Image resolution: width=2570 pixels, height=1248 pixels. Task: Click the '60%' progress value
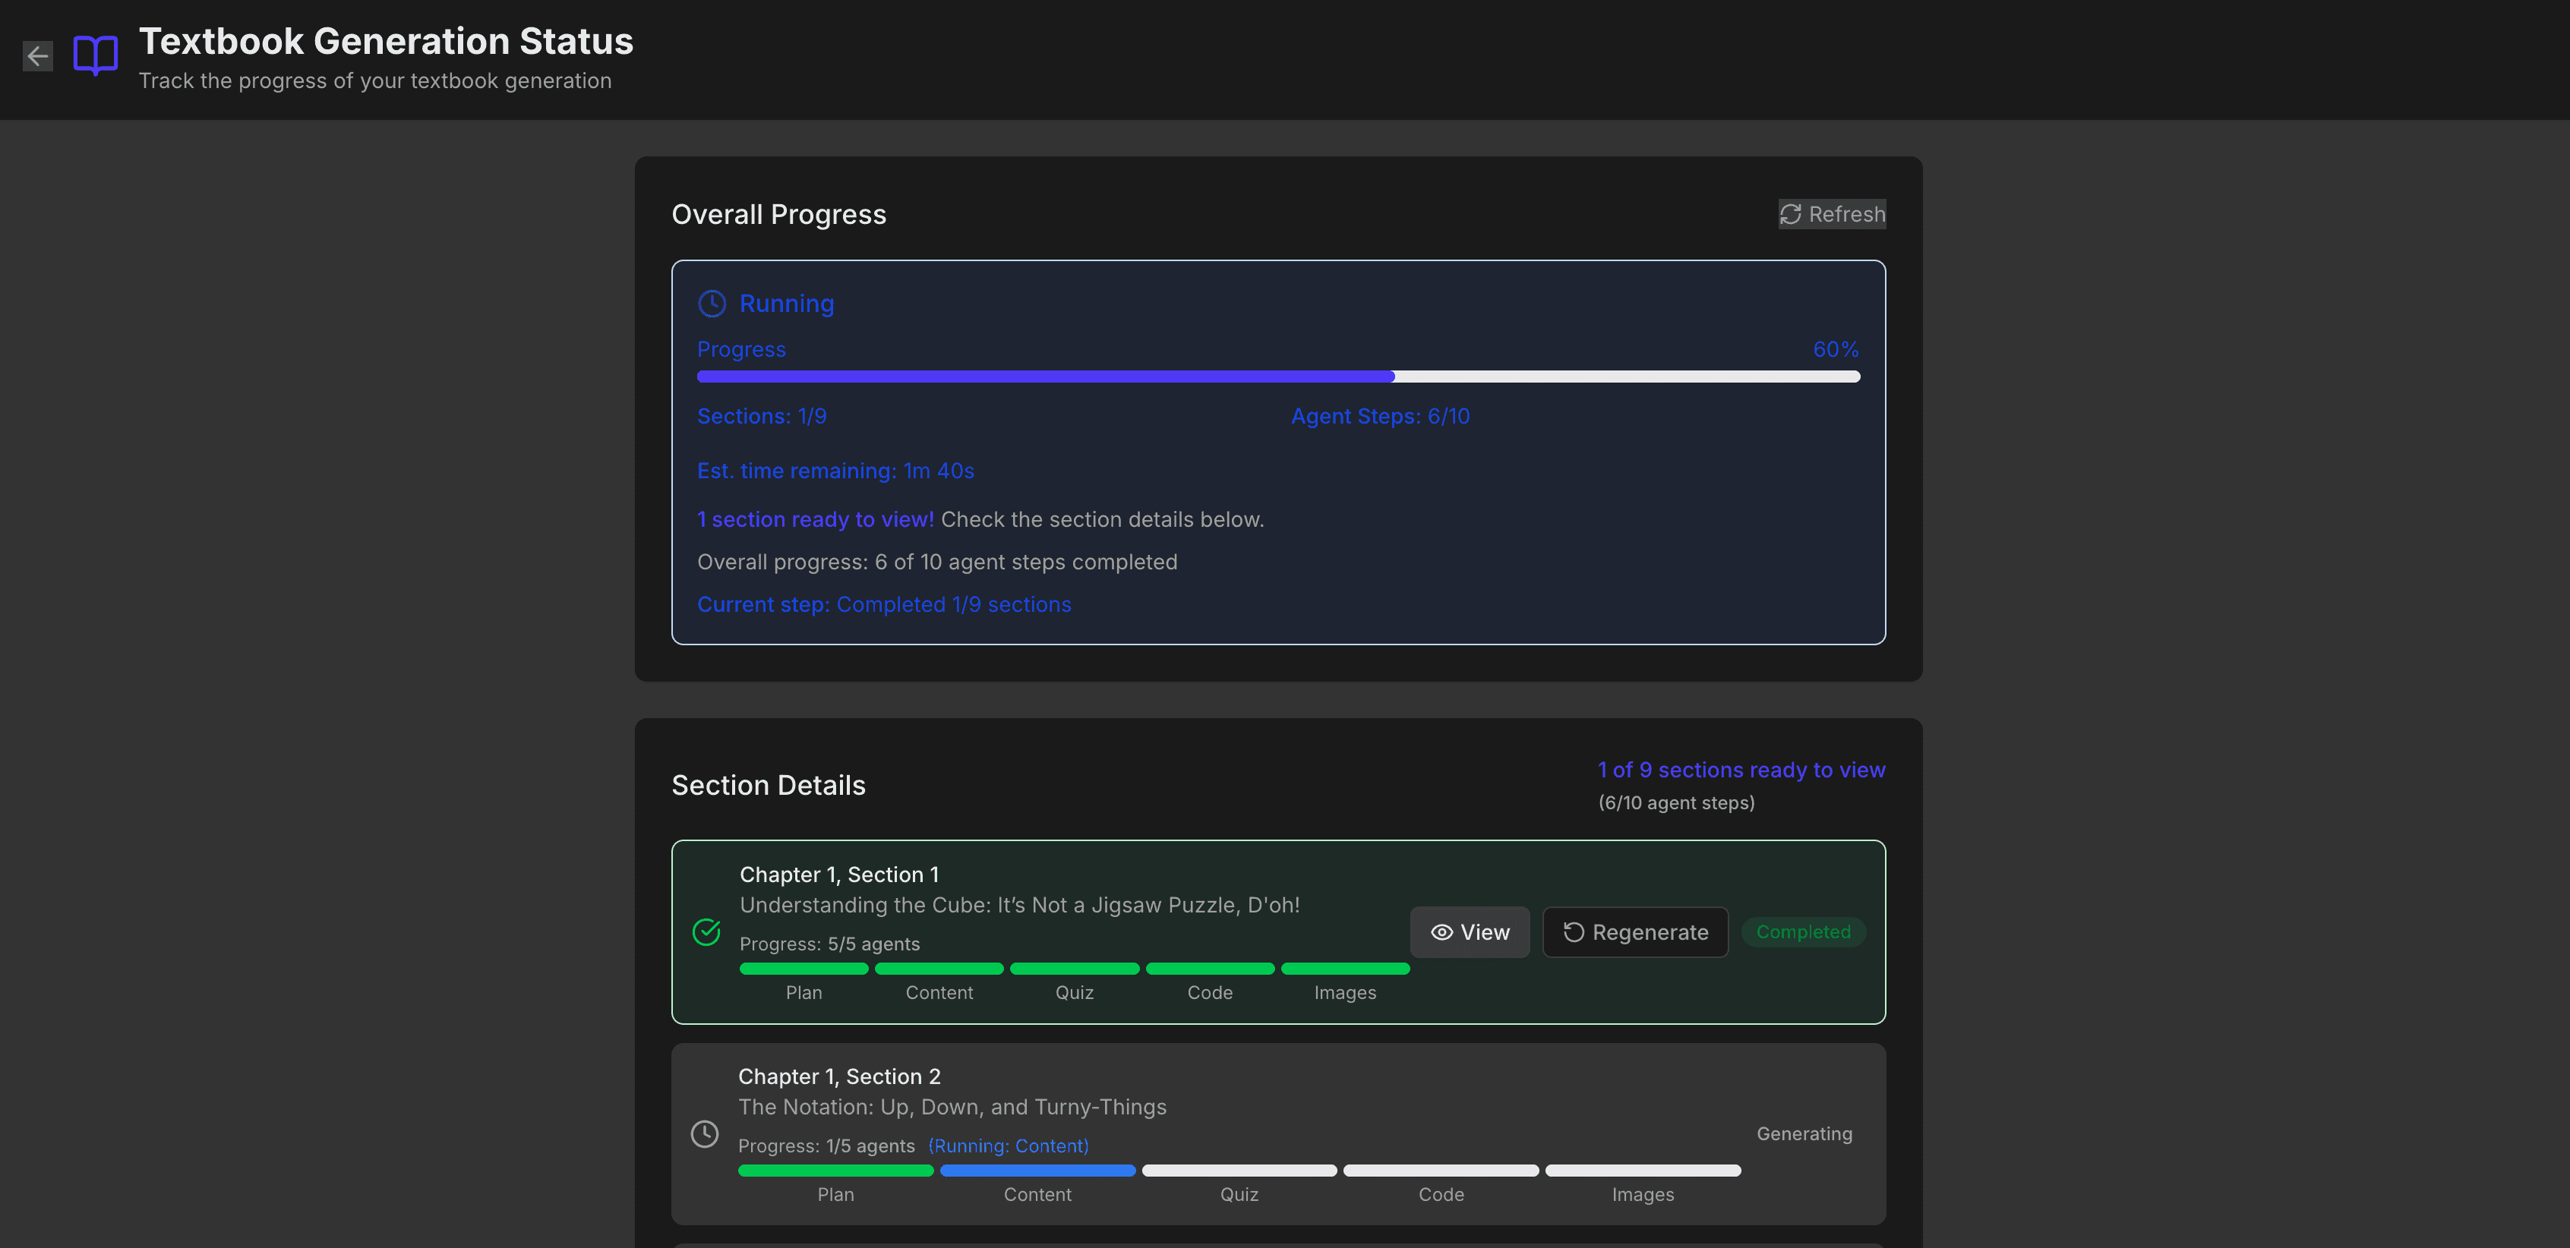point(1836,349)
